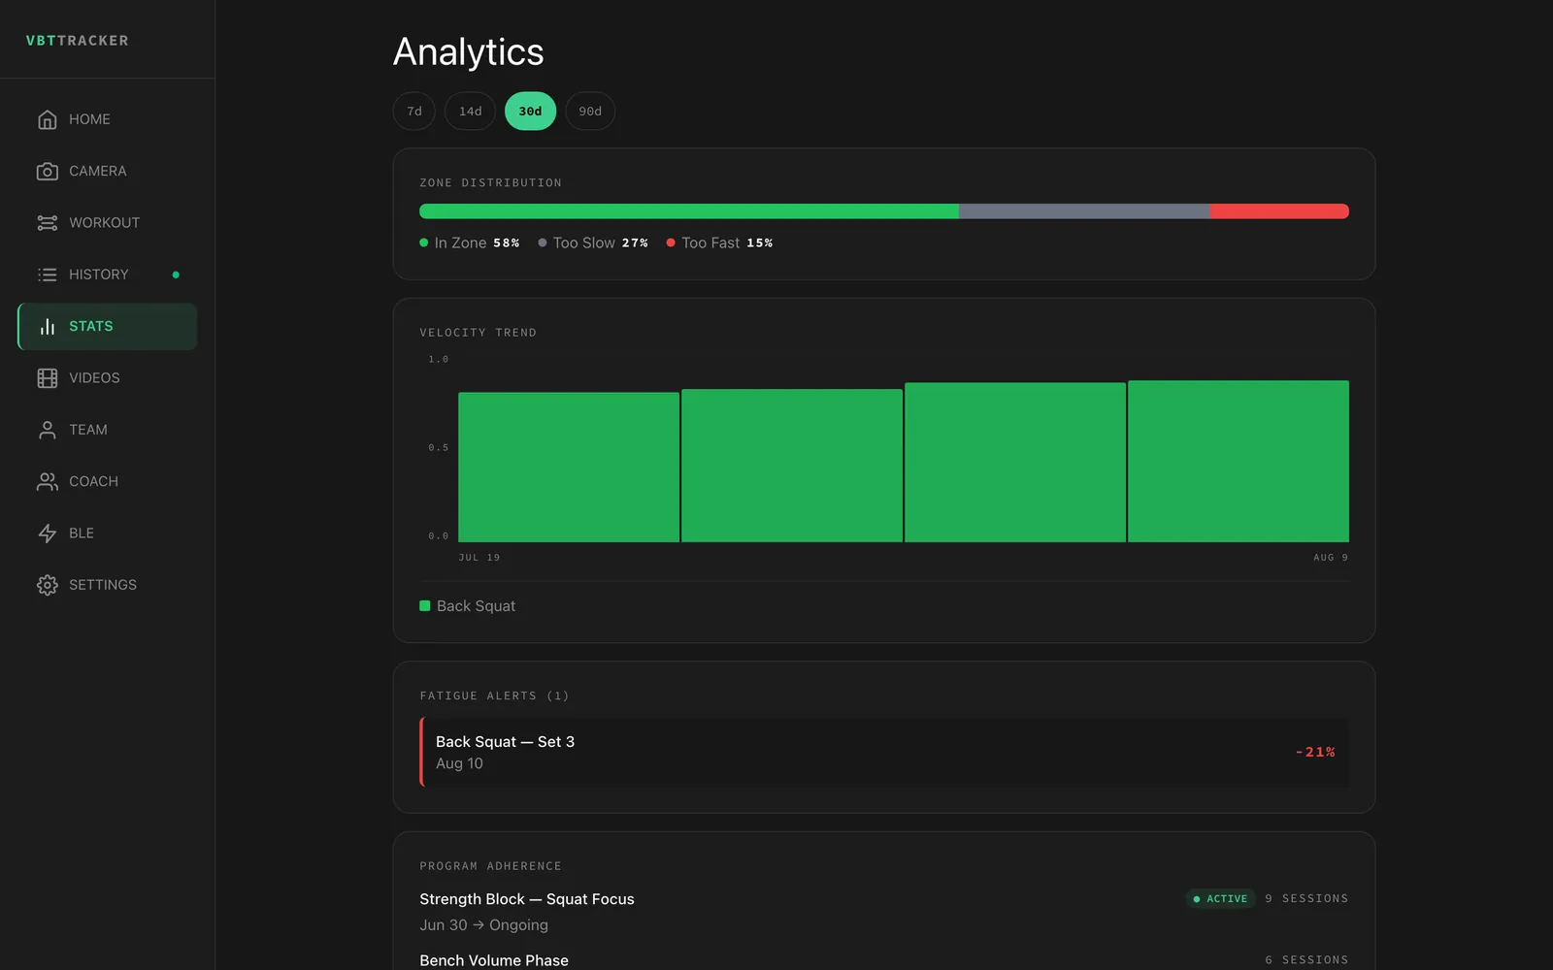The image size is (1553, 970).
Task: Click the Aug 10 alert date
Action: [x=459, y=763]
